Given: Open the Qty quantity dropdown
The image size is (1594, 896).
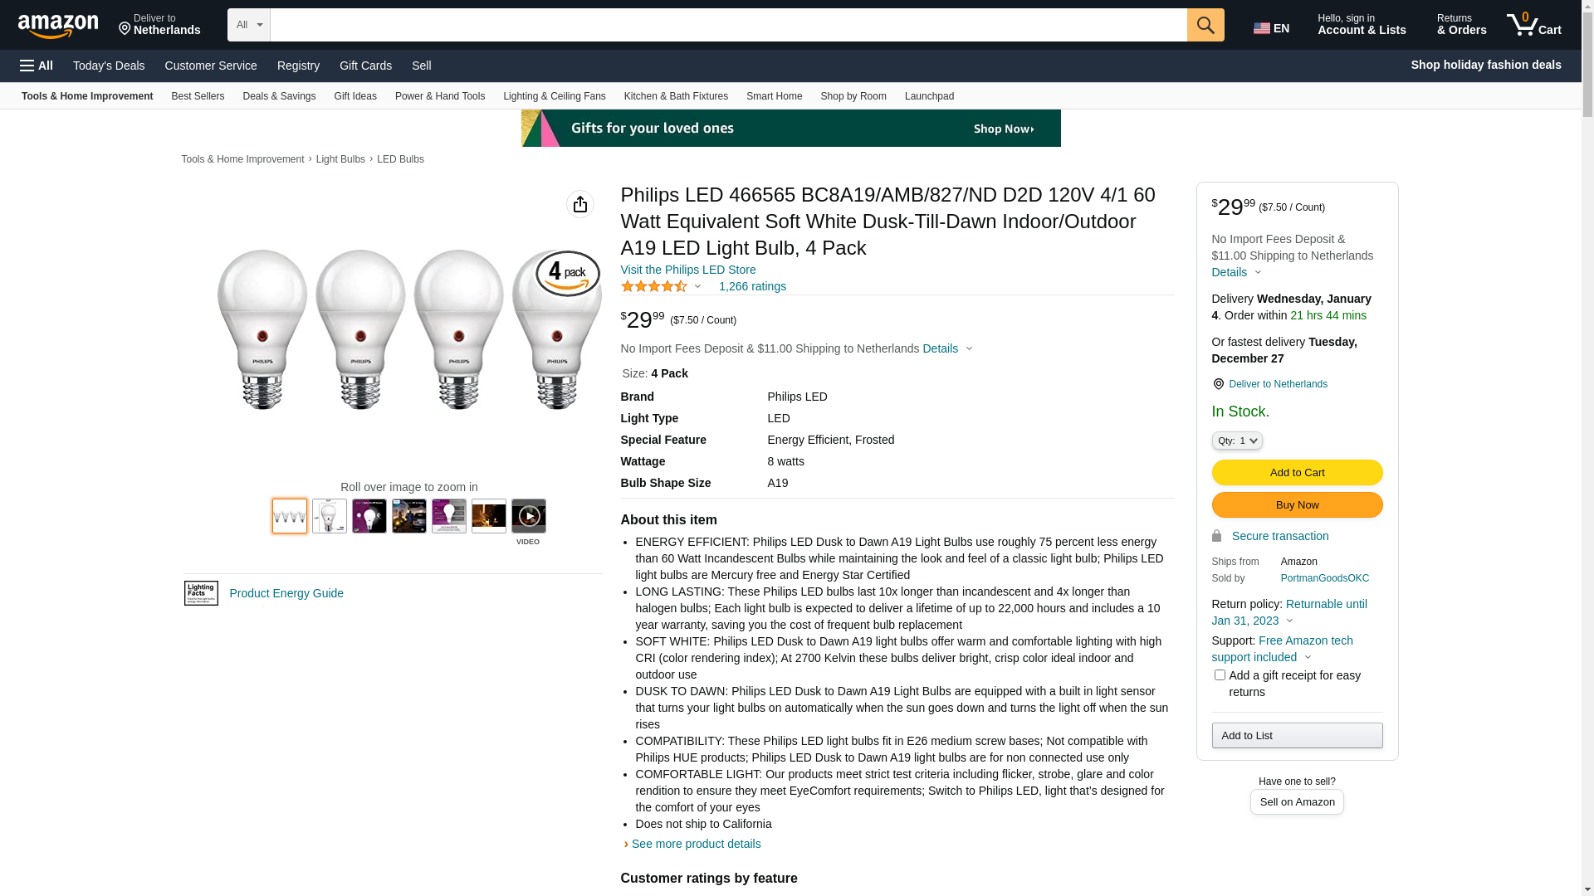Looking at the screenshot, I should coord(1237,441).
